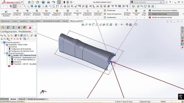
Task: Open a file with the Open folder icon
Action: click(x=38, y=2)
